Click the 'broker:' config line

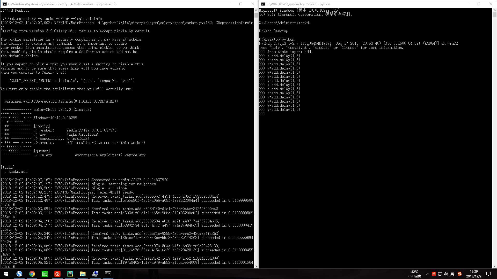(75, 130)
